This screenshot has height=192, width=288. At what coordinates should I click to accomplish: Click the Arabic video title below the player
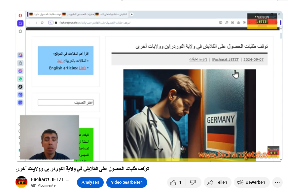point(82,168)
